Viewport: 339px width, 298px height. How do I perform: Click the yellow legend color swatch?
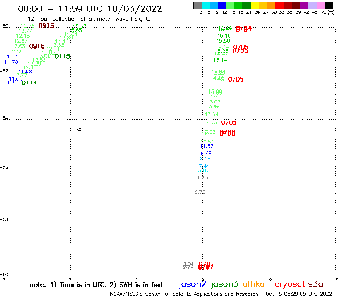click(255, 6)
